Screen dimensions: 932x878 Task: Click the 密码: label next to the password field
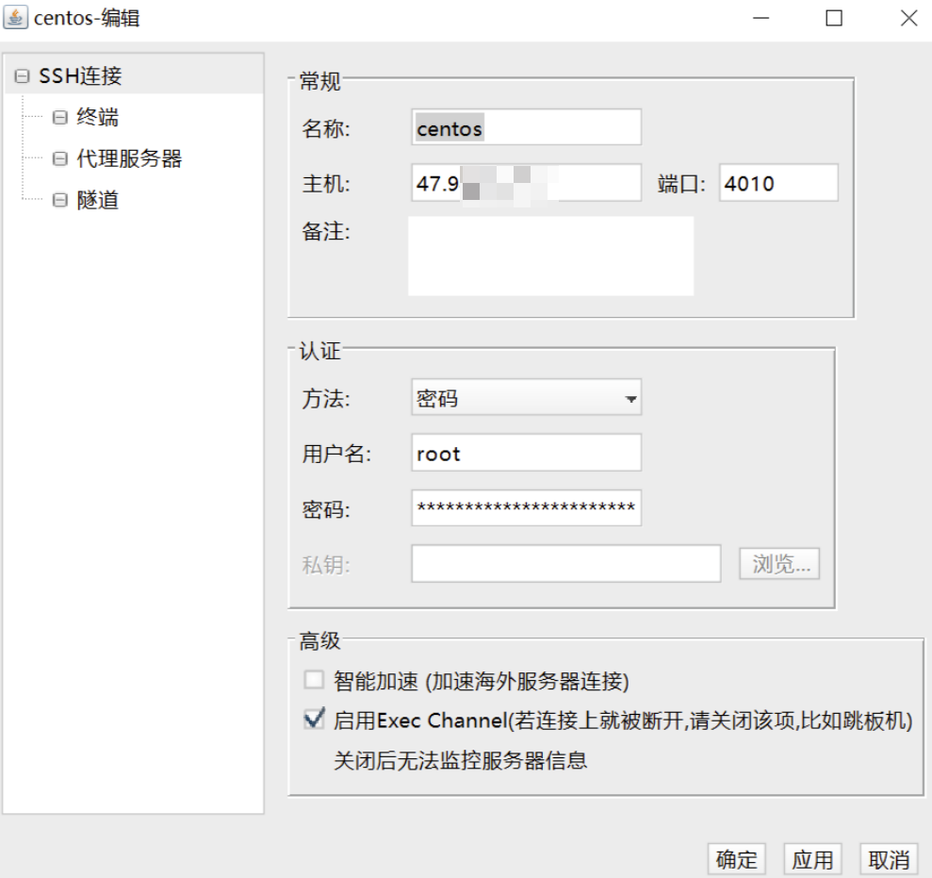326,510
